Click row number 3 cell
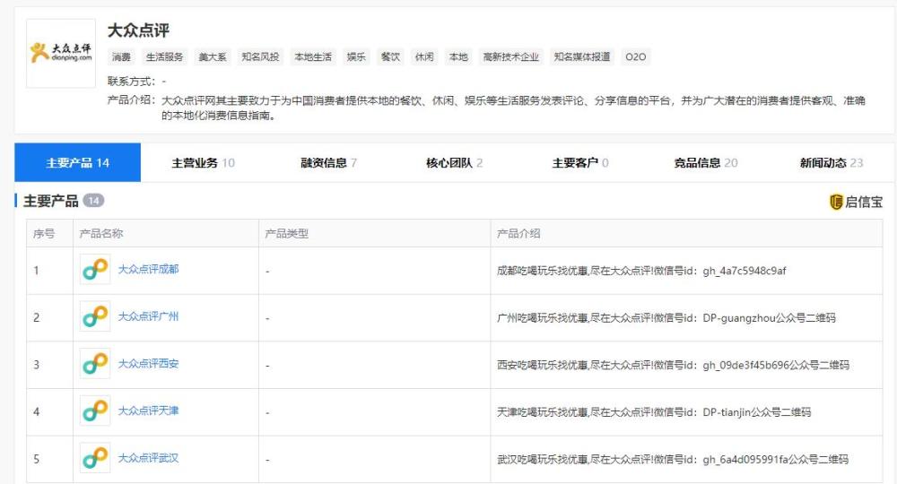Image resolution: width=897 pixels, height=484 pixels. coord(49,365)
